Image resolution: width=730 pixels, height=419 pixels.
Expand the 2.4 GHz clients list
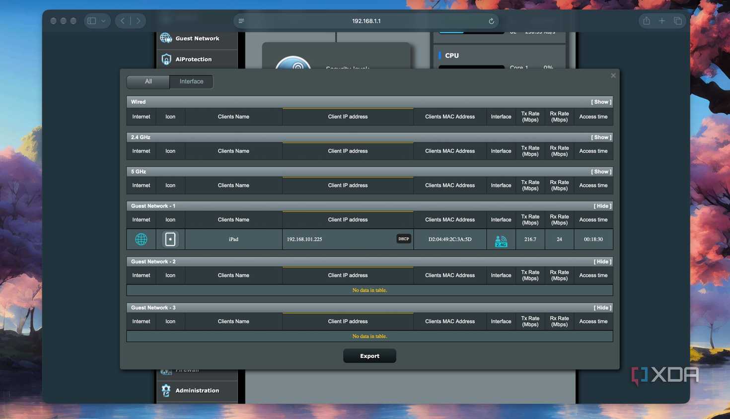(x=601, y=137)
